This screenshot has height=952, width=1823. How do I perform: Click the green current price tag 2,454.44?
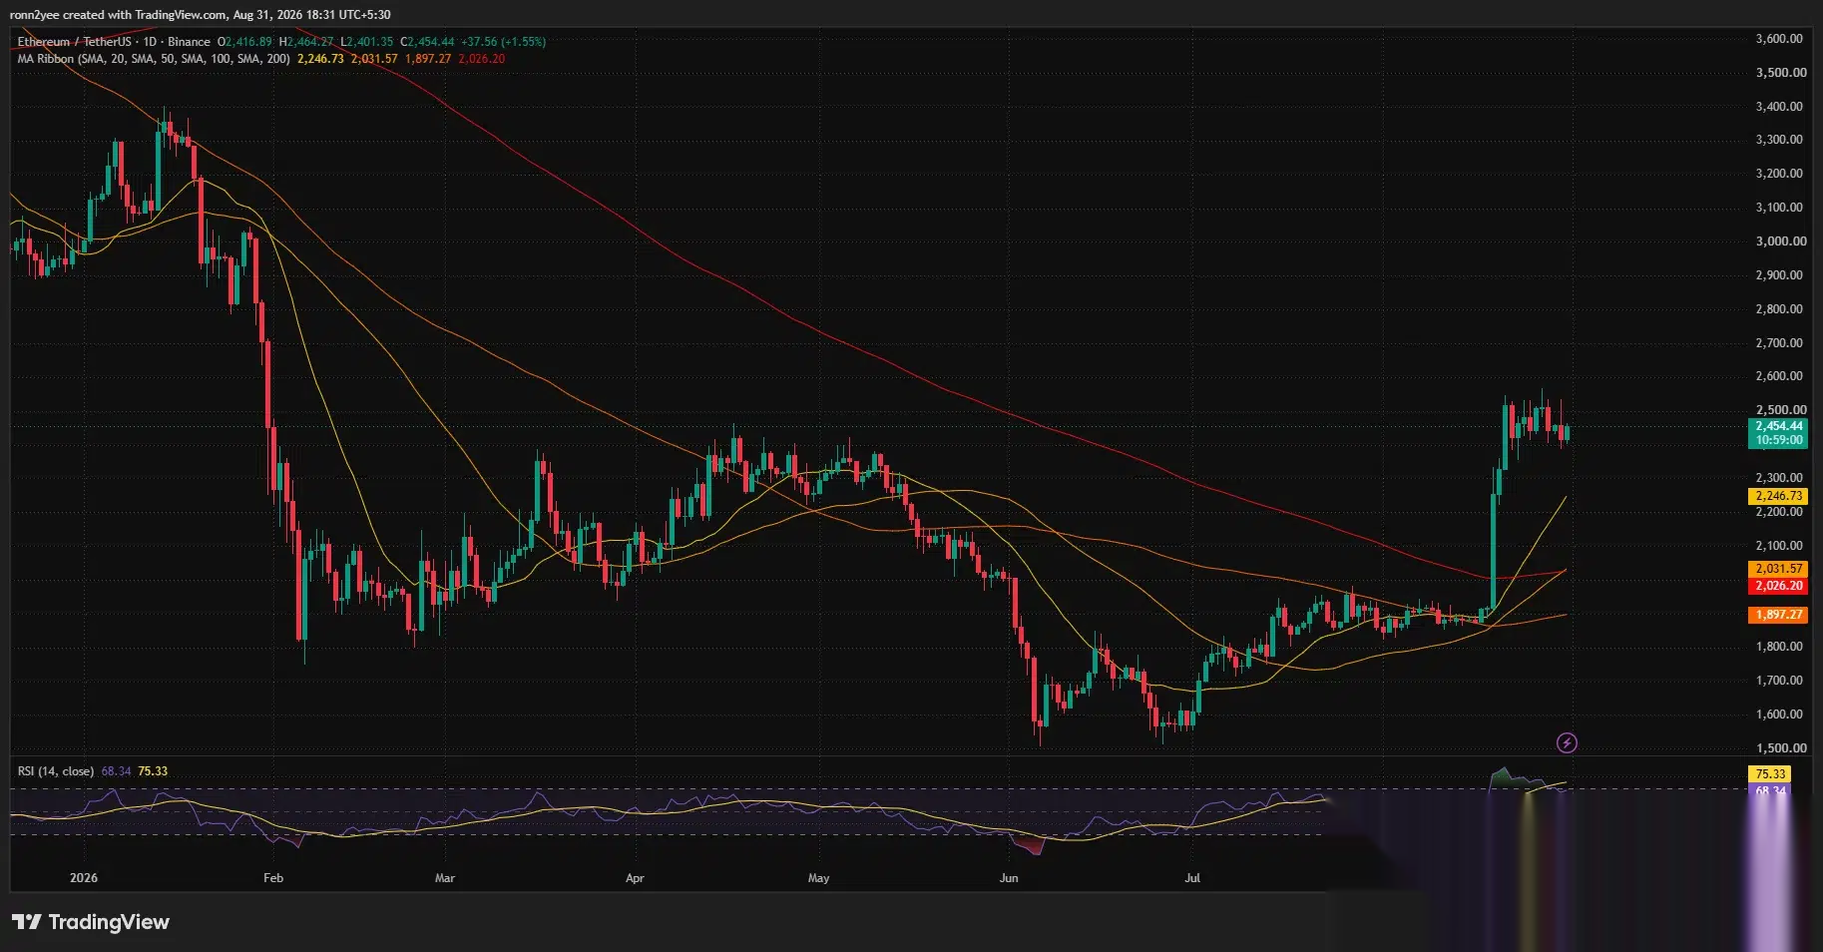pyautogui.click(x=1778, y=433)
